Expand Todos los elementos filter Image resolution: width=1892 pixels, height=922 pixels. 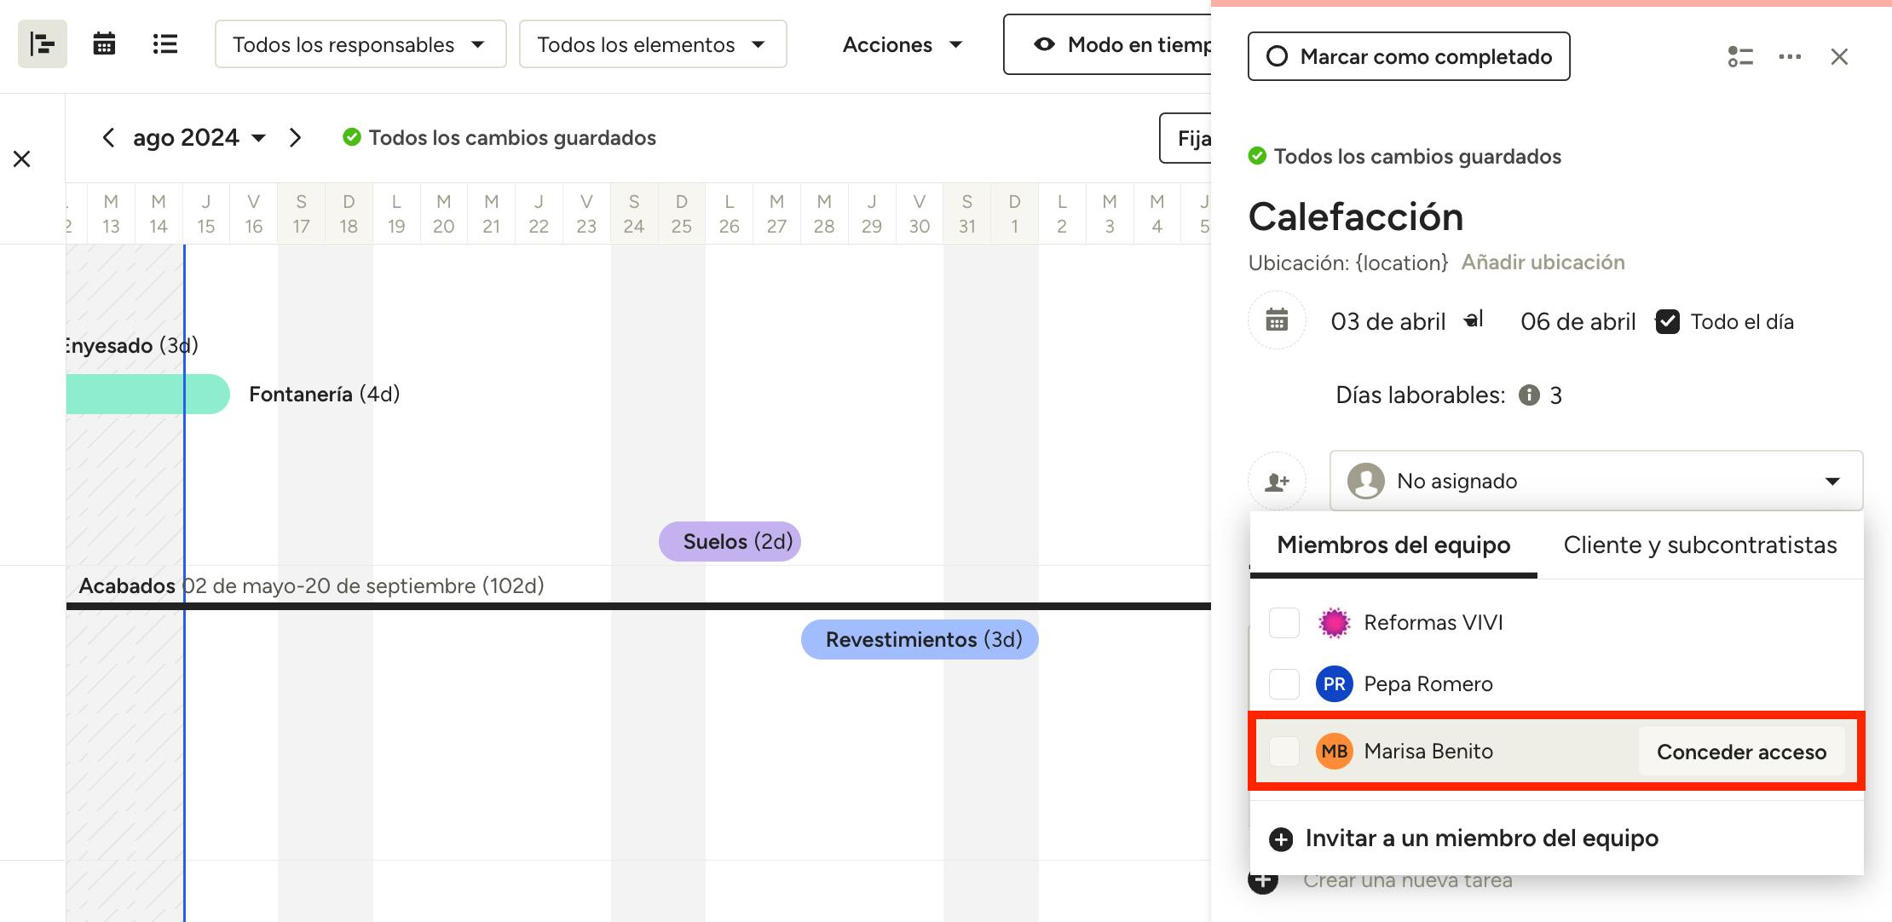coord(652,44)
